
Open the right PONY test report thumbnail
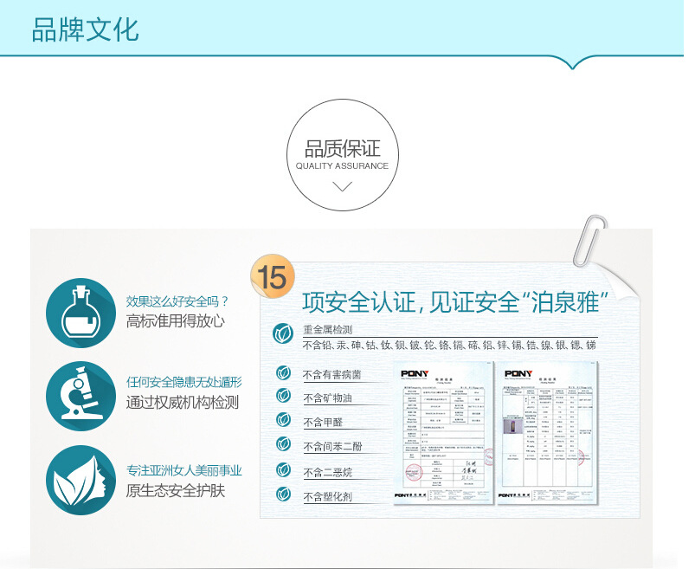coord(547,433)
